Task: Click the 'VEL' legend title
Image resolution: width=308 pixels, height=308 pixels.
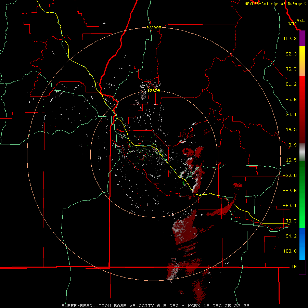Action: 300,21
